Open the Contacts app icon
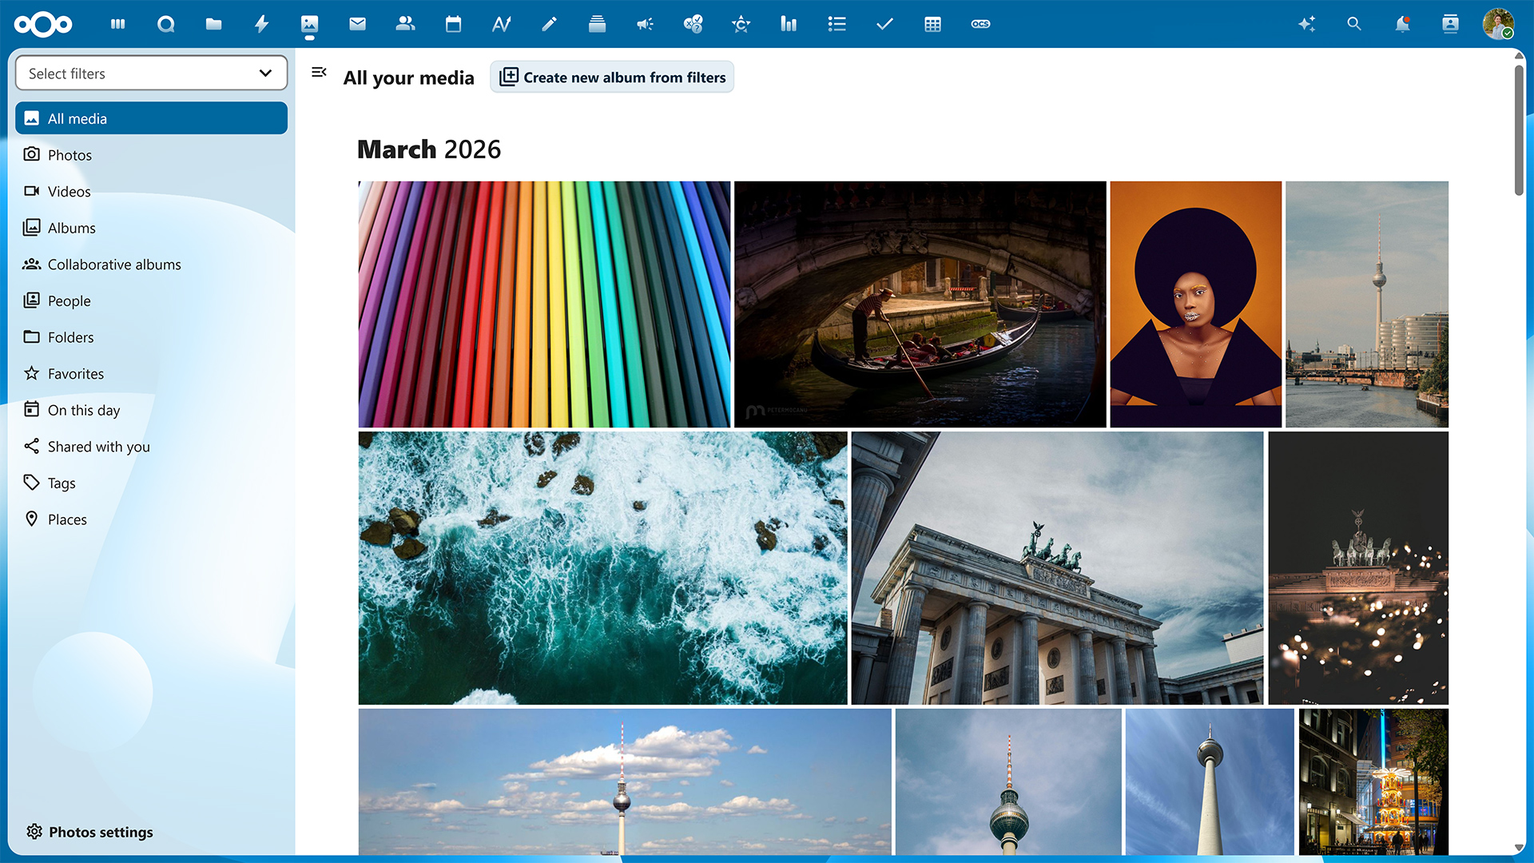The image size is (1534, 863). coord(405,24)
